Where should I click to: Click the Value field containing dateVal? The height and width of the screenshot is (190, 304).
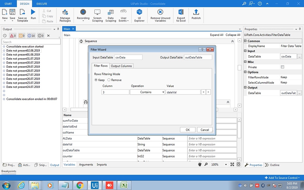click(183, 92)
